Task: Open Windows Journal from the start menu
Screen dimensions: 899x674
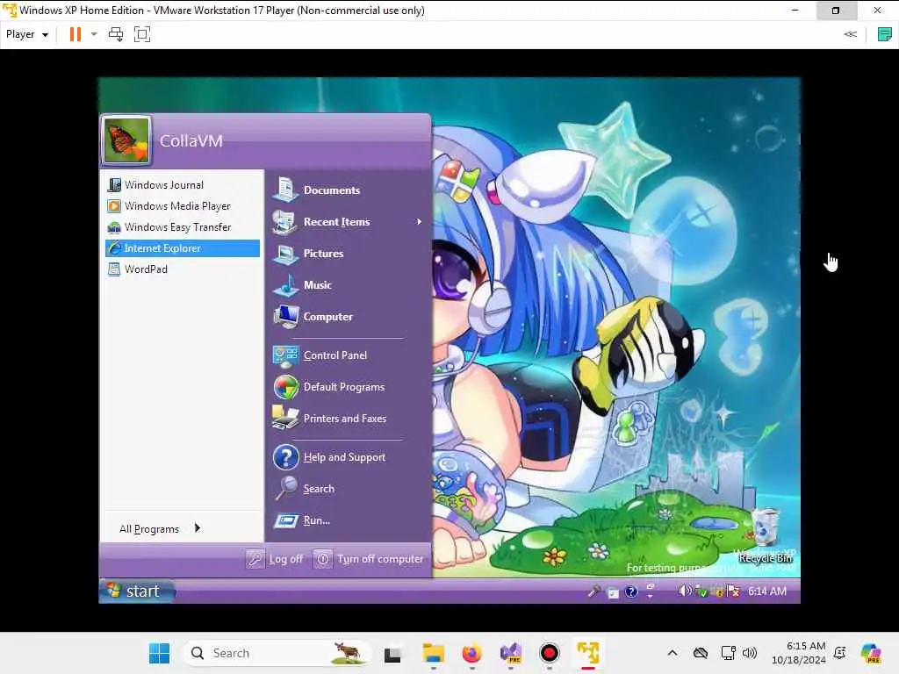Action: click(x=183, y=184)
